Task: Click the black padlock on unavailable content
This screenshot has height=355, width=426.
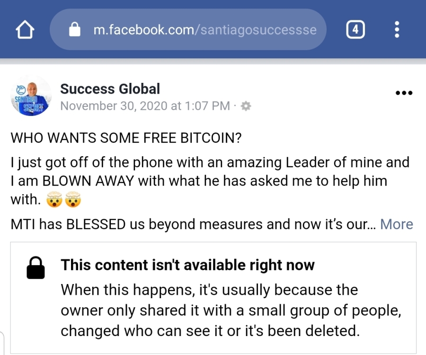Action: [35, 268]
